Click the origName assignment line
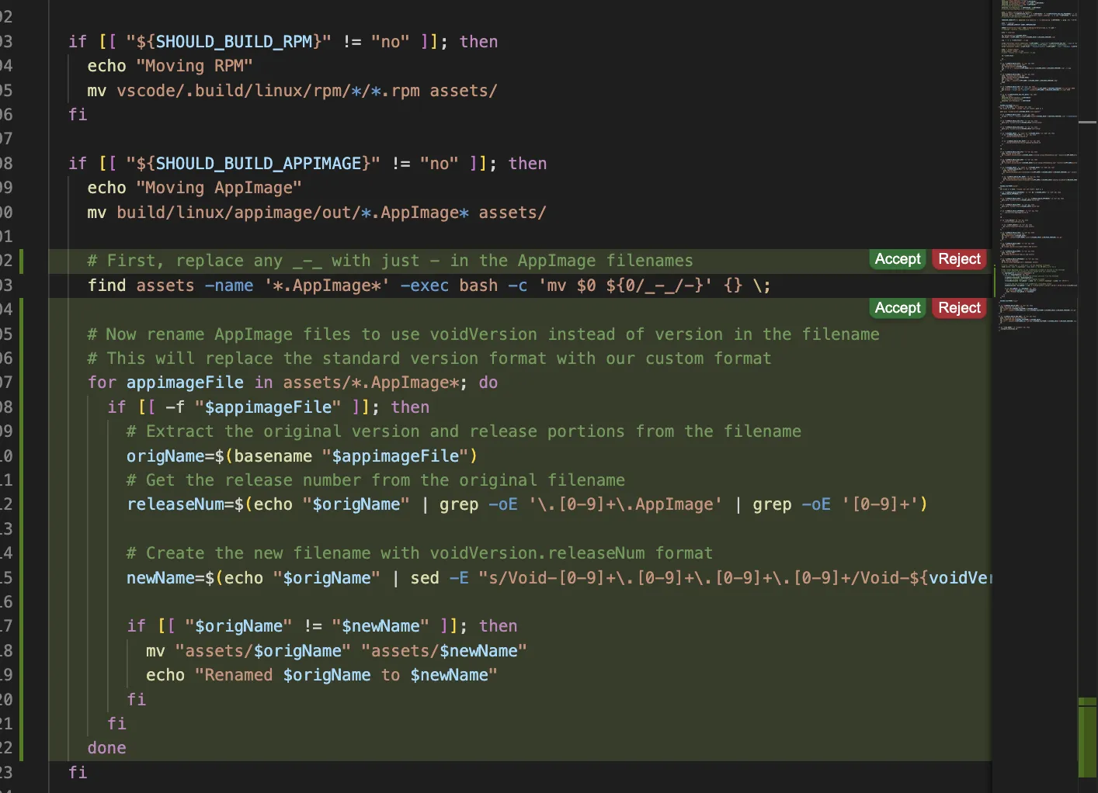The image size is (1098, 793). point(301,456)
